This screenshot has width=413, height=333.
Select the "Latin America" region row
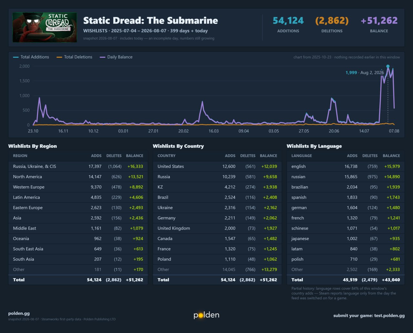click(78, 197)
